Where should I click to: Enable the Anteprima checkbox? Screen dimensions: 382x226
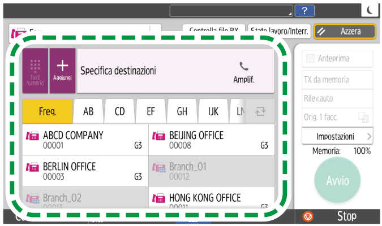310,59
